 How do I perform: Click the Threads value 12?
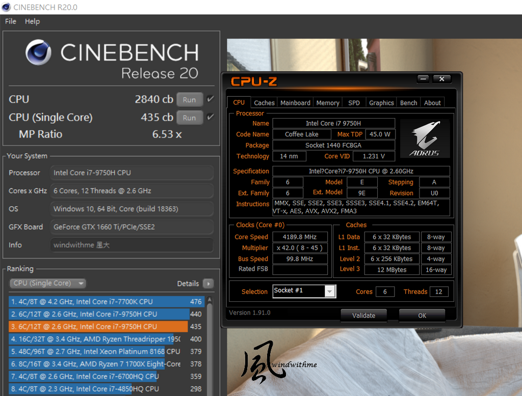[439, 292]
